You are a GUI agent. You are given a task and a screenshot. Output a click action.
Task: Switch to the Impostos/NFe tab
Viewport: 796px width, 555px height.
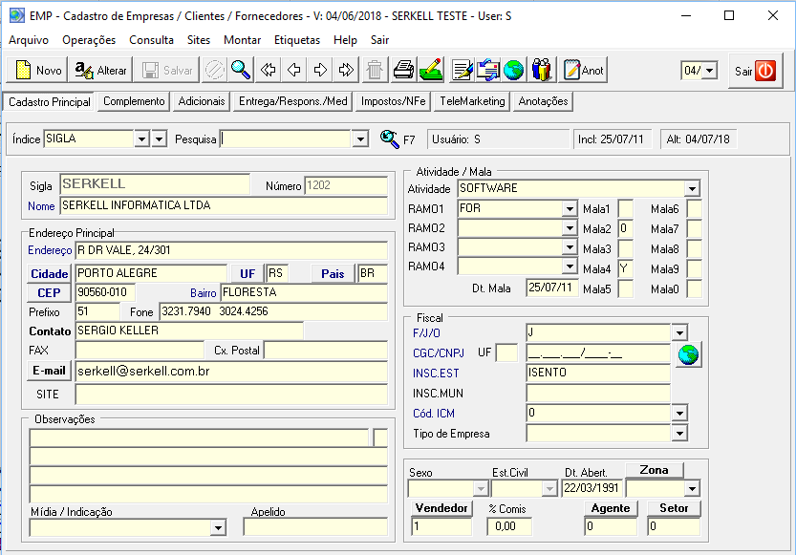[394, 101]
